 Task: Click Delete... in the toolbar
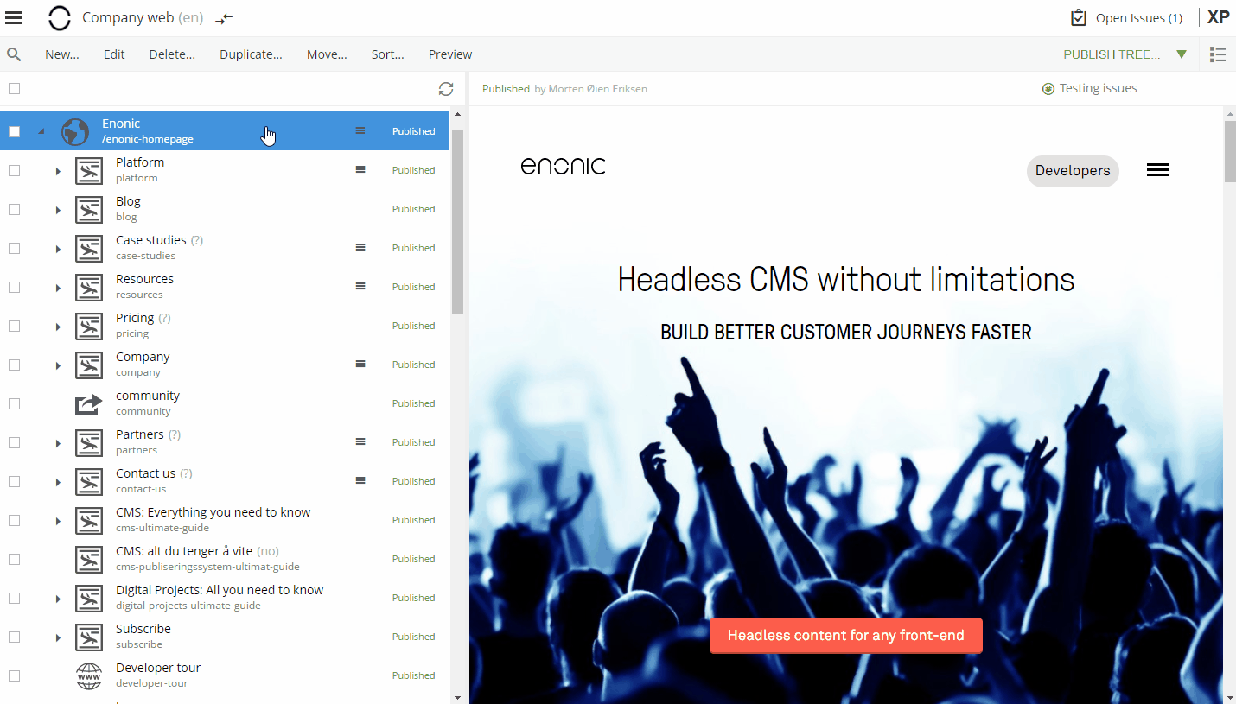172,54
